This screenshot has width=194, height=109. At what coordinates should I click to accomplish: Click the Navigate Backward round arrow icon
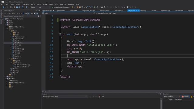point(3,7)
